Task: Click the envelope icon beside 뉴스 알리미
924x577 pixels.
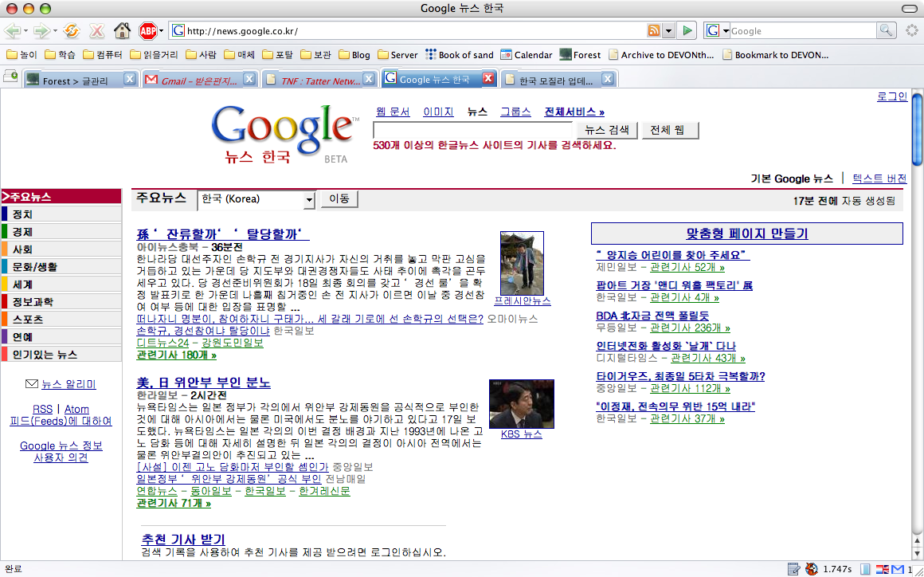Action: (x=32, y=385)
